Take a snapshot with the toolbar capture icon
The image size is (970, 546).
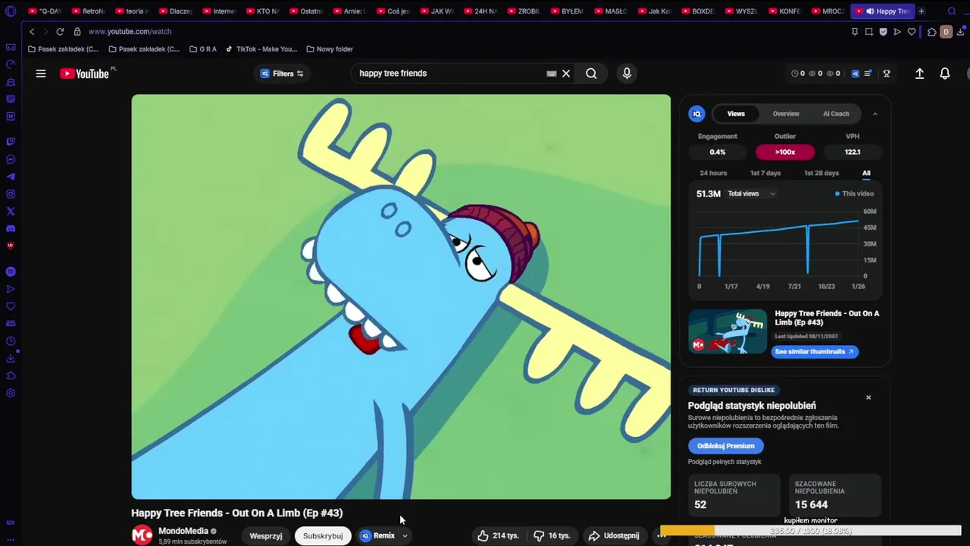(x=868, y=32)
